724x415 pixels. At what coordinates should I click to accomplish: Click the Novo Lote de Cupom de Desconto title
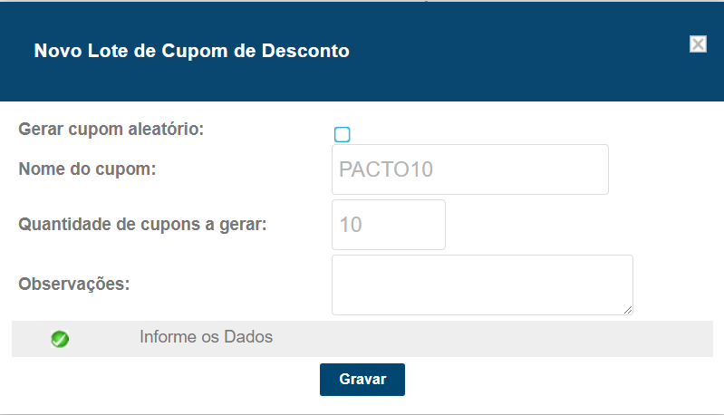click(191, 51)
